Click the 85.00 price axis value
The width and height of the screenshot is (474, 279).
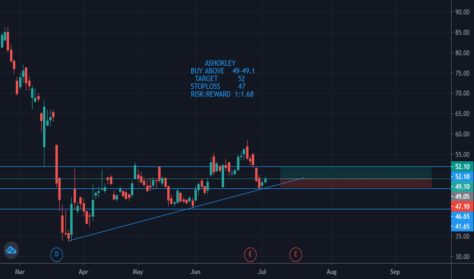462,32
